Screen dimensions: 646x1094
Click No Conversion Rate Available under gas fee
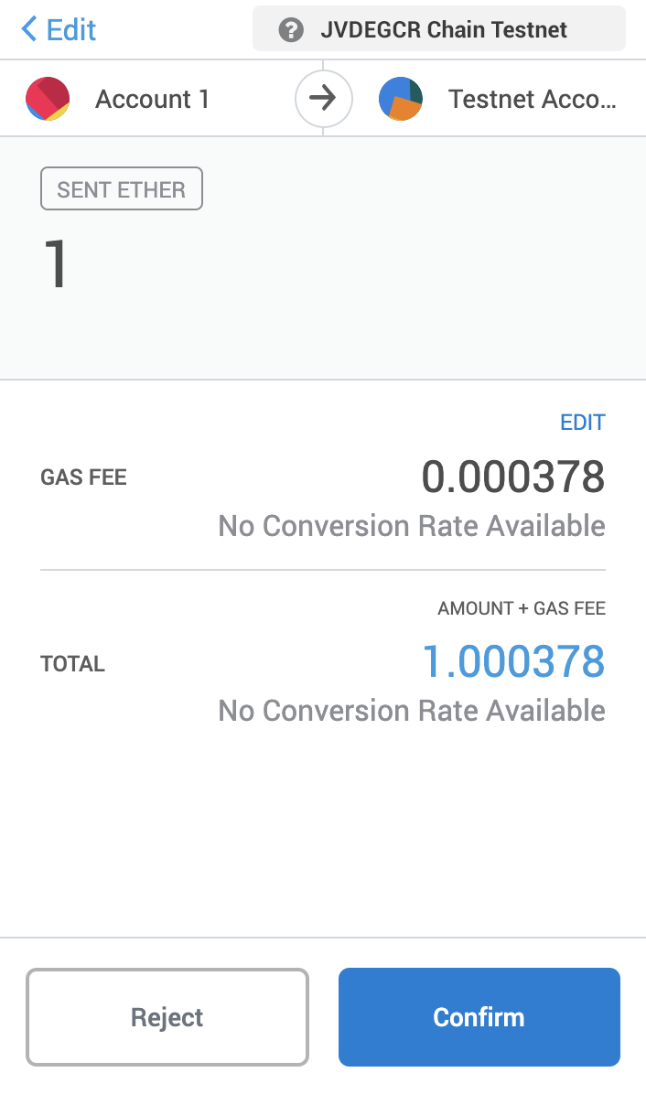click(x=411, y=527)
